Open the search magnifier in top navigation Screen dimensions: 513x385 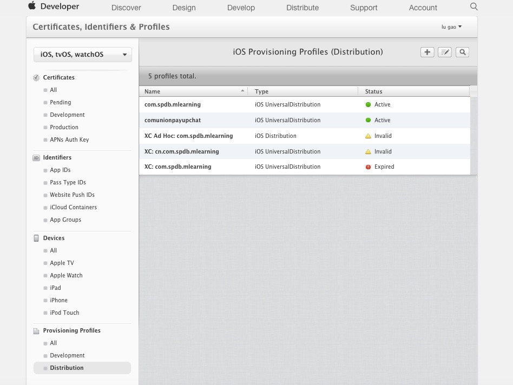point(473,6)
